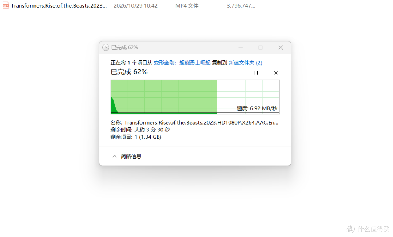Click the file date 2026/10/29 10:42

pyautogui.click(x=136, y=6)
